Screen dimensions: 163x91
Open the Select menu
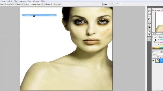pyautogui.click(x=10, y=1)
